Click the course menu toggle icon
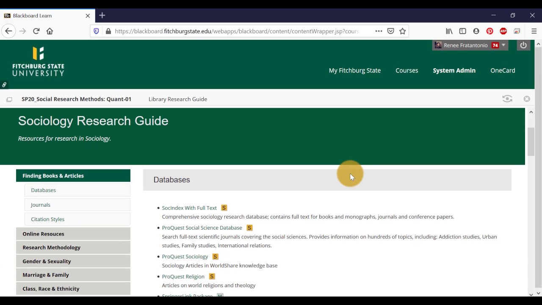This screenshot has height=305, width=542. coord(9,100)
